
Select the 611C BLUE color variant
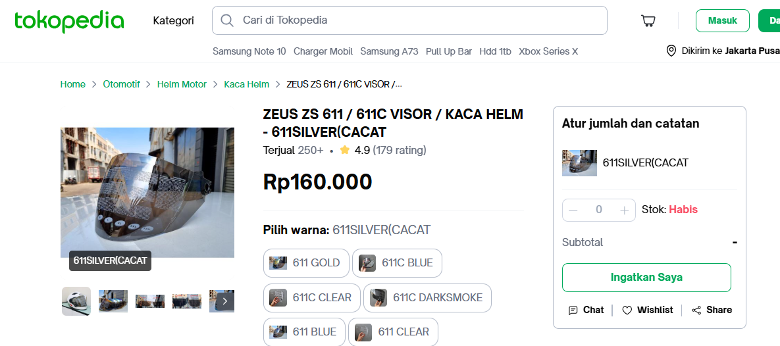[x=396, y=263]
